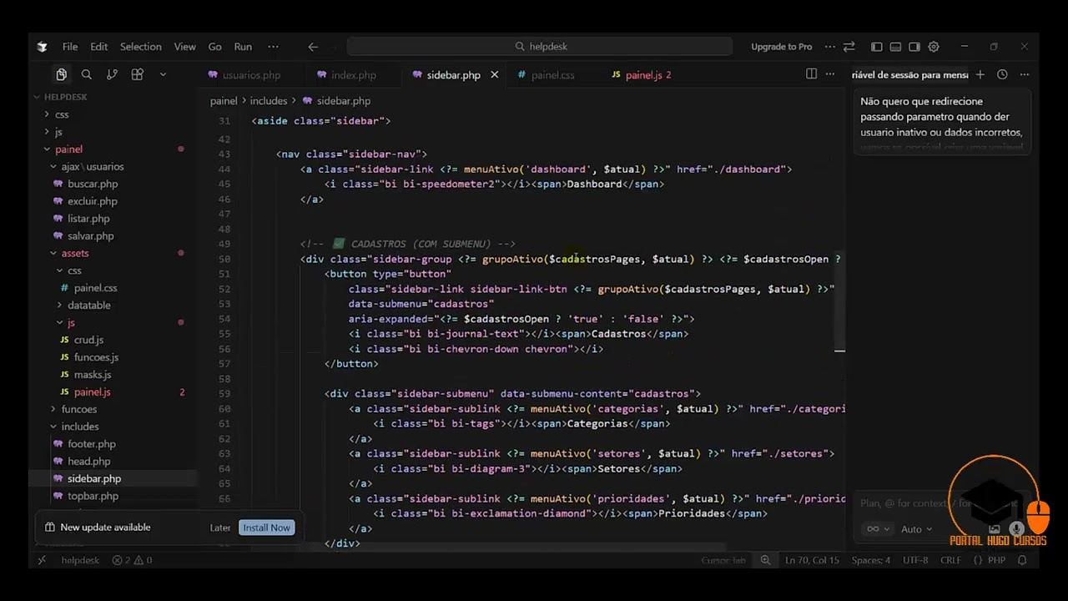Expand the root js folder
This screenshot has width=1068, height=601.
(x=58, y=132)
